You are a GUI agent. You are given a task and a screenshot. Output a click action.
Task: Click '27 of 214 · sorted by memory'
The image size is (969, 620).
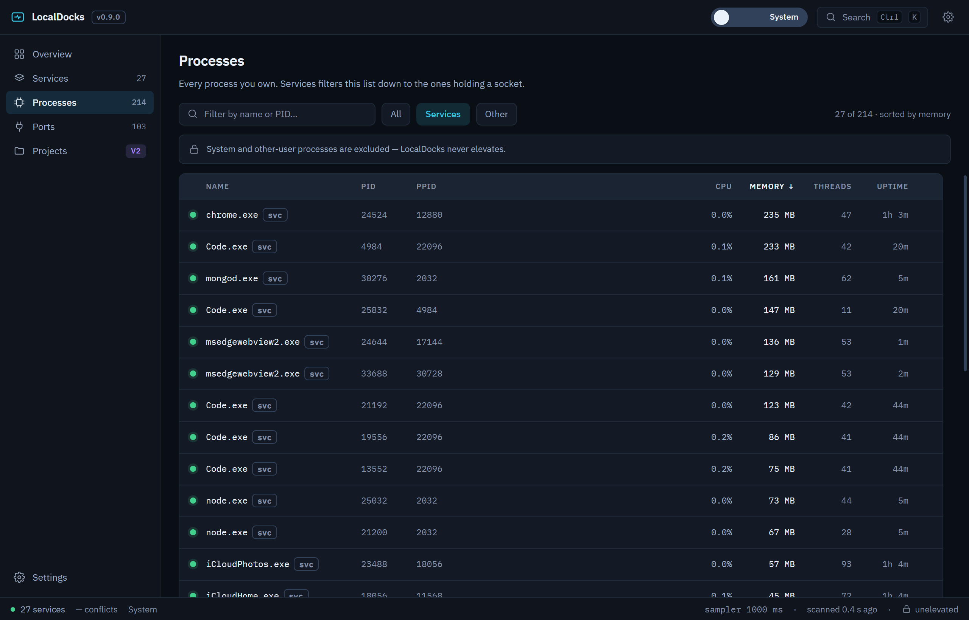coord(893,114)
